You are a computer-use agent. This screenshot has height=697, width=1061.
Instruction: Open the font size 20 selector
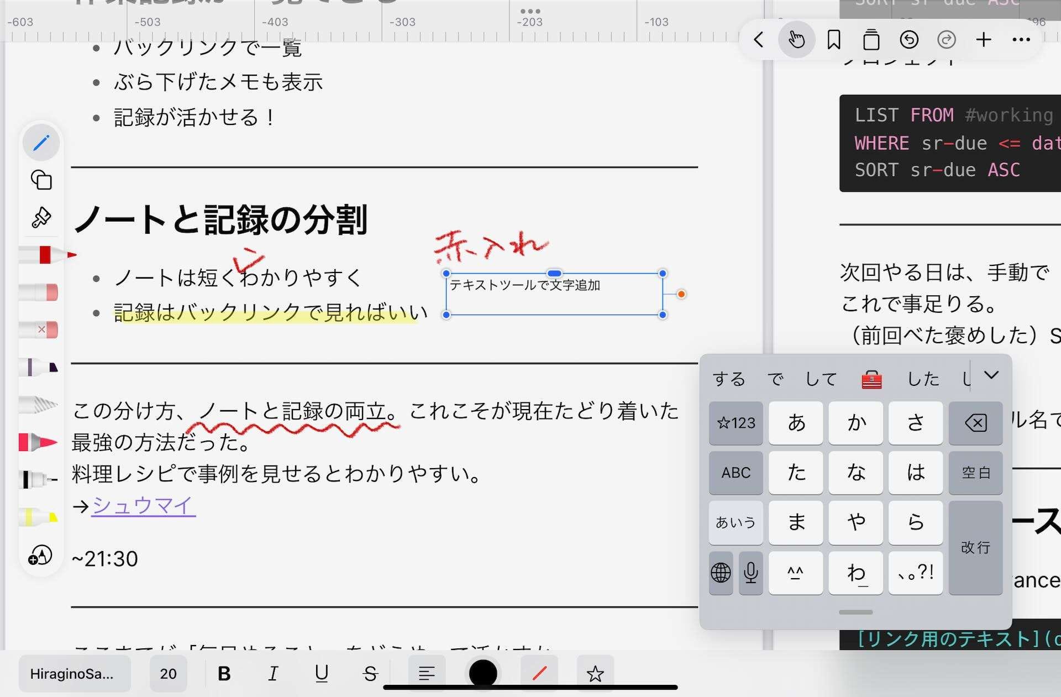[168, 673]
